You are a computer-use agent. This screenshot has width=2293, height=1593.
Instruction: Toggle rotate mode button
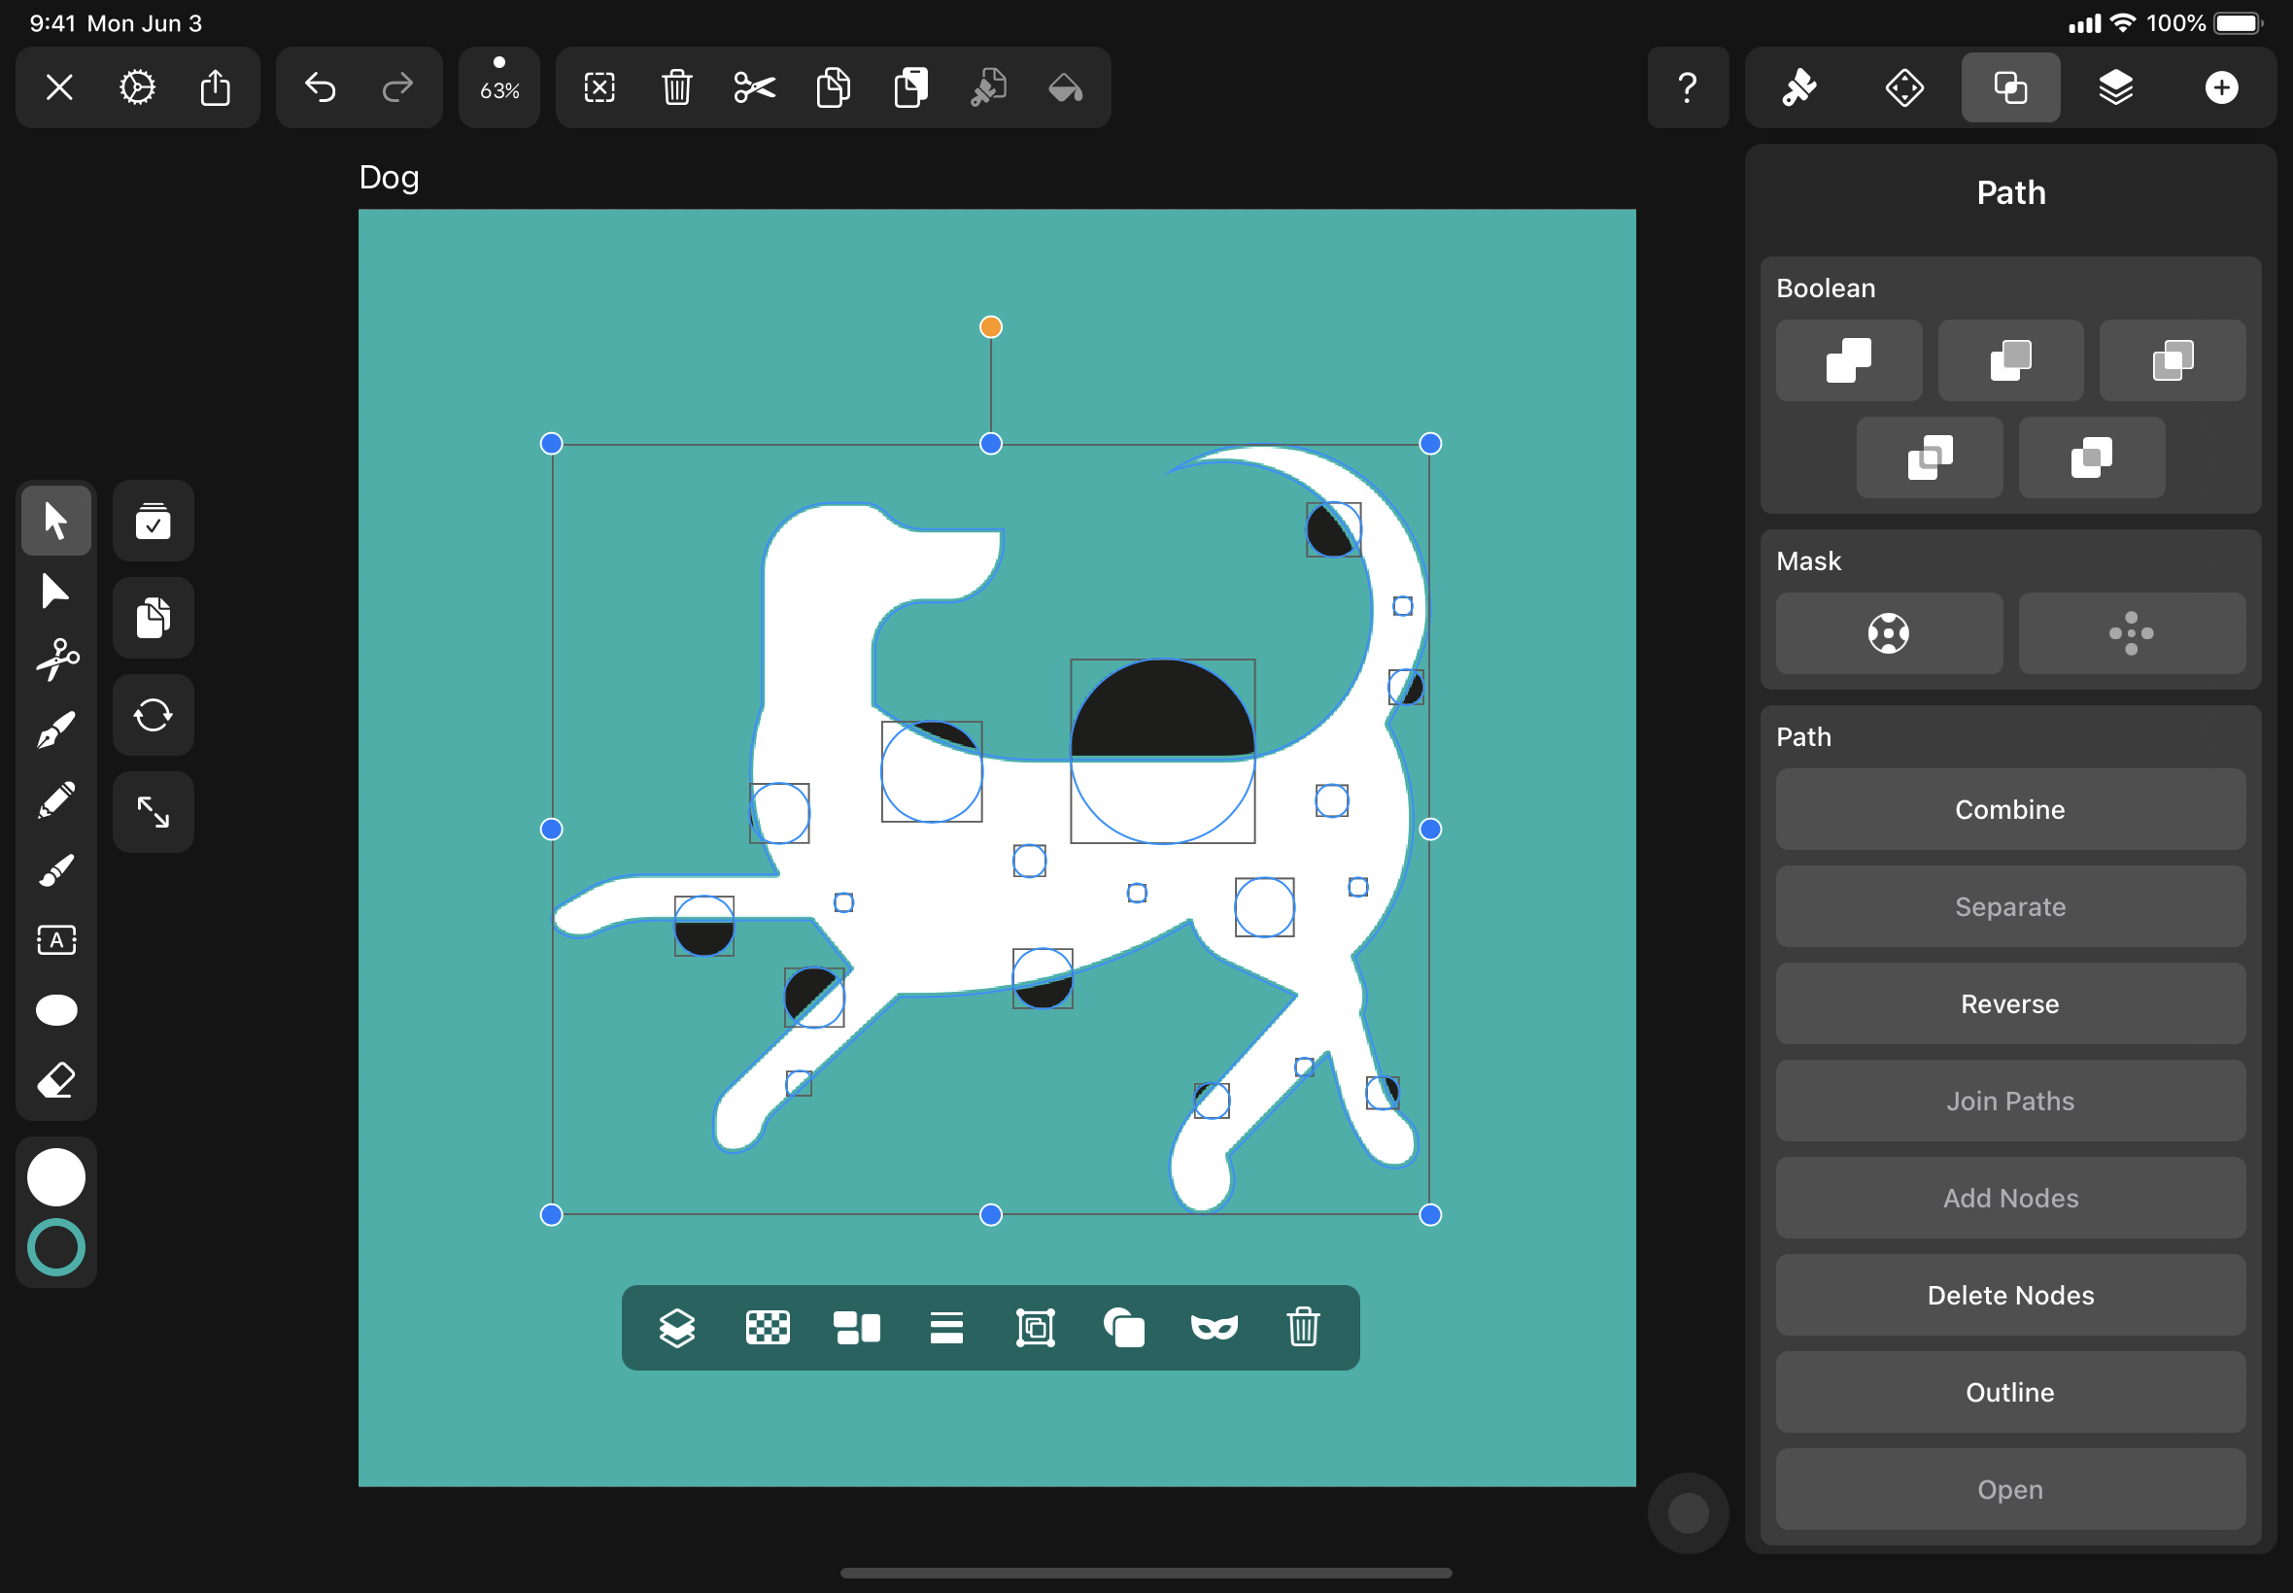click(153, 715)
